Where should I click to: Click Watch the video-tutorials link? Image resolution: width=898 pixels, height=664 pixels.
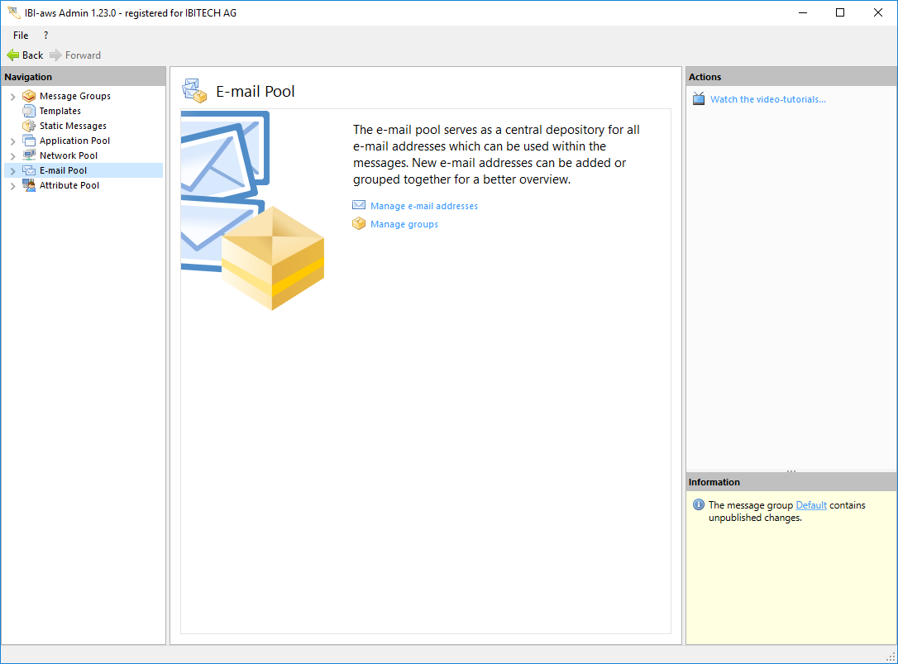(x=767, y=99)
